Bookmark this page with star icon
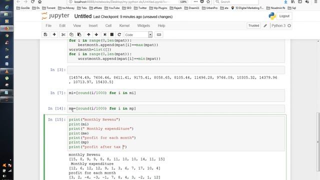This screenshot has height=180, width=320. pos(208,1)
